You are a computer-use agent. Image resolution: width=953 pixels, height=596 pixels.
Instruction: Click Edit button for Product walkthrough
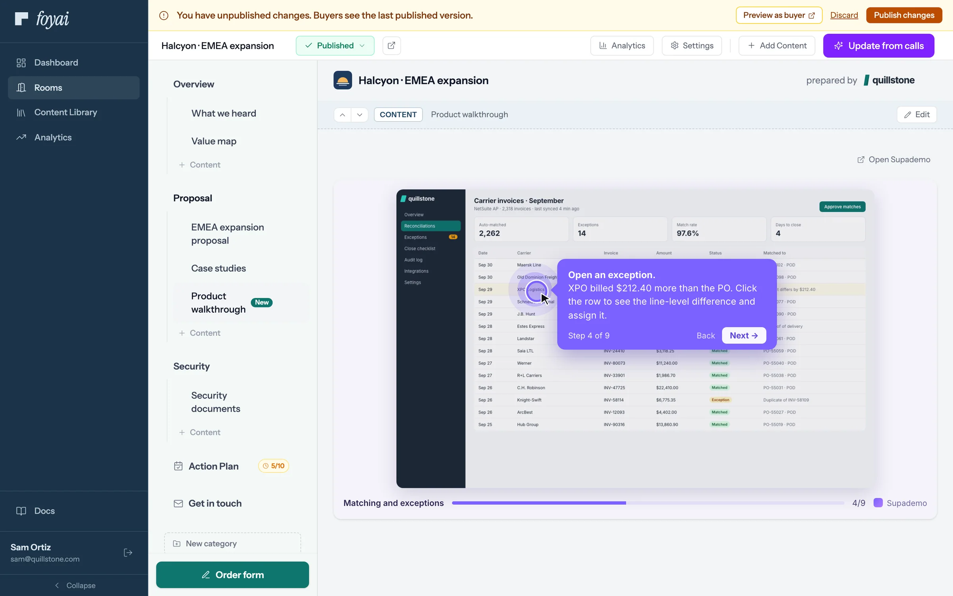(x=916, y=115)
